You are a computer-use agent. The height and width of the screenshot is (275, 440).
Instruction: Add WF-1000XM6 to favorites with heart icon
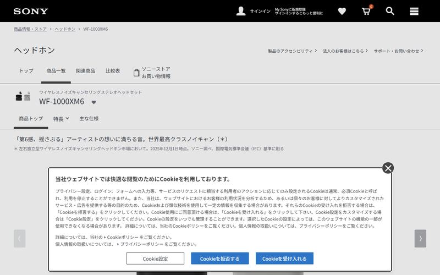click(x=94, y=102)
